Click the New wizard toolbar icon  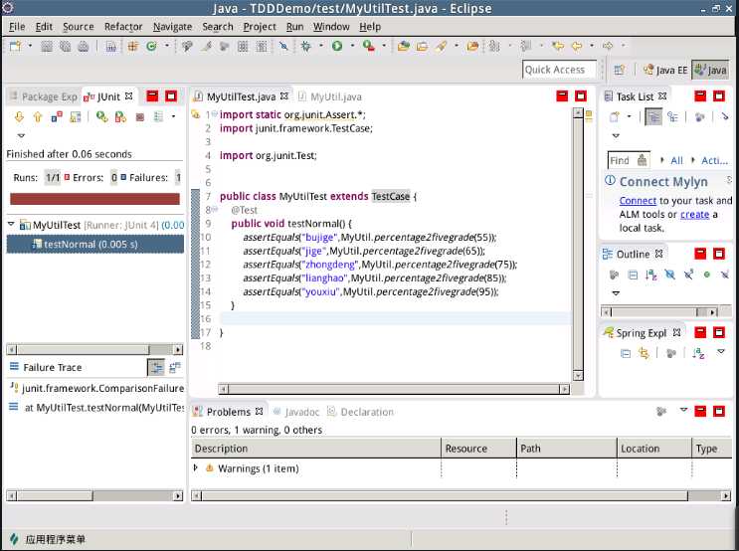point(16,46)
